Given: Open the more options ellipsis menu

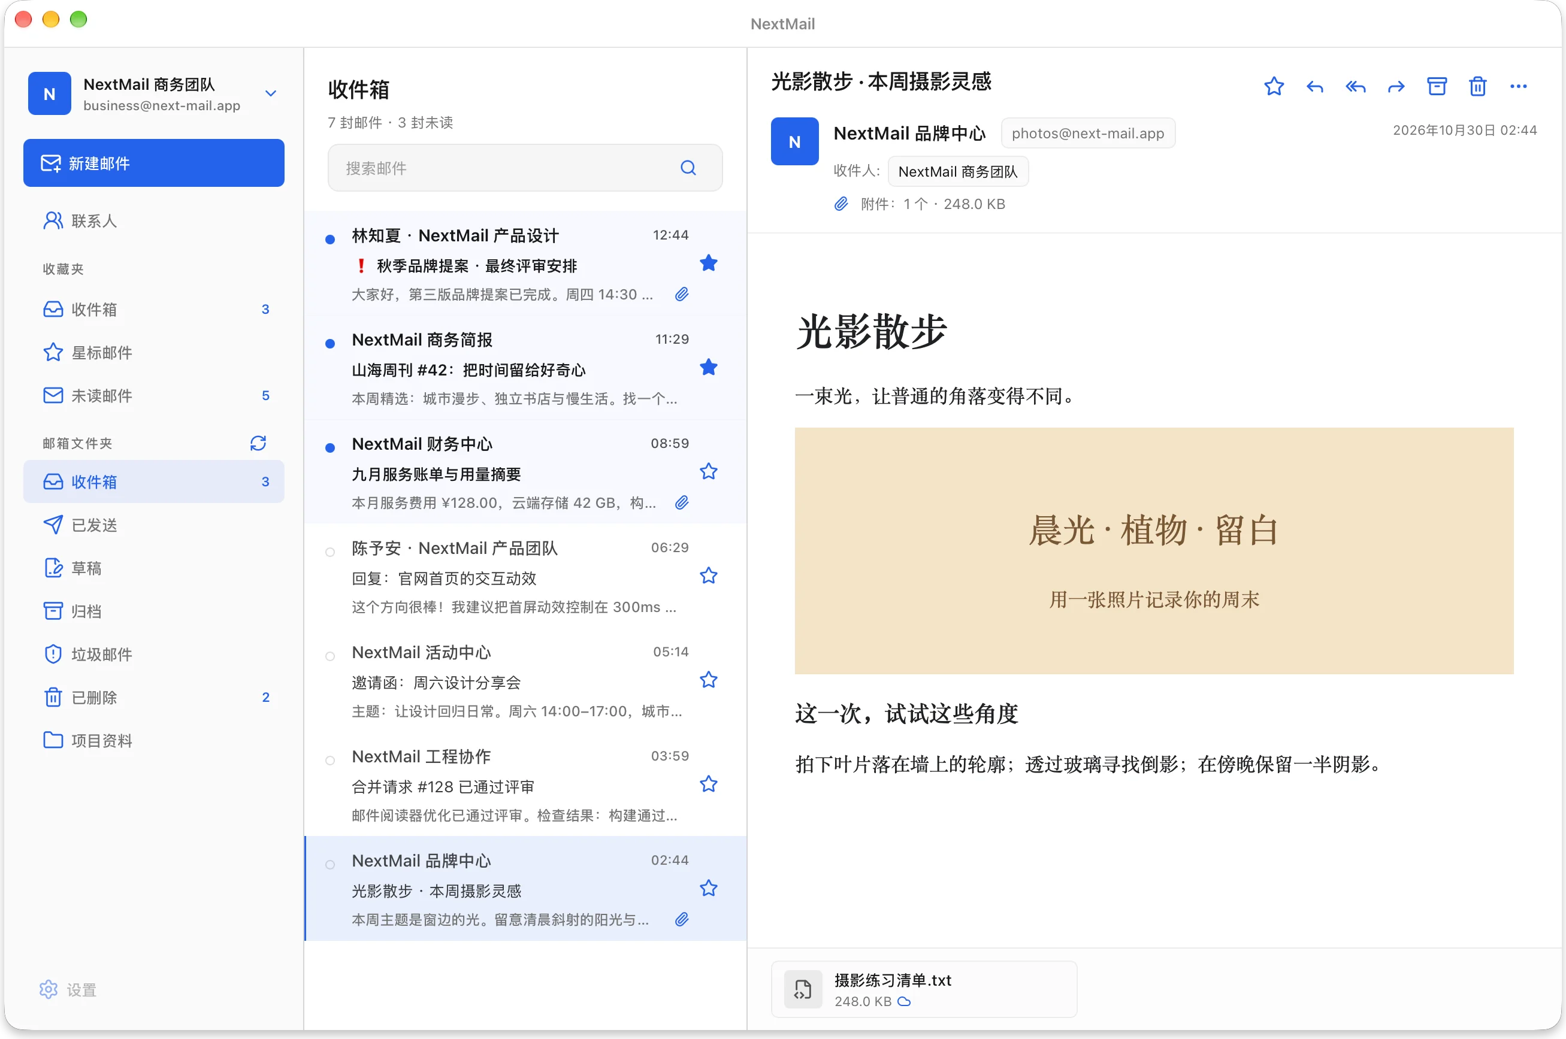Looking at the screenshot, I should coord(1518,87).
